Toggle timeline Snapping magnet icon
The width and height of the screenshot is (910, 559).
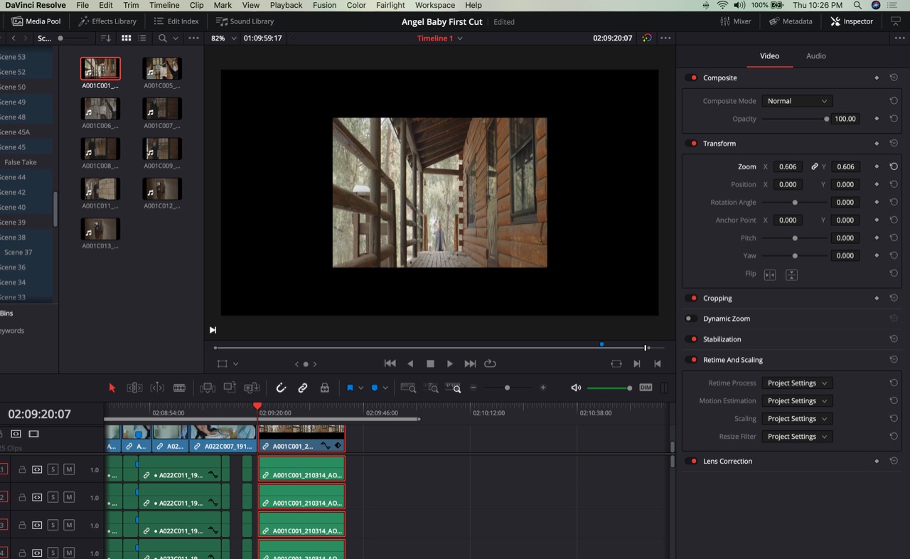tap(281, 388)
